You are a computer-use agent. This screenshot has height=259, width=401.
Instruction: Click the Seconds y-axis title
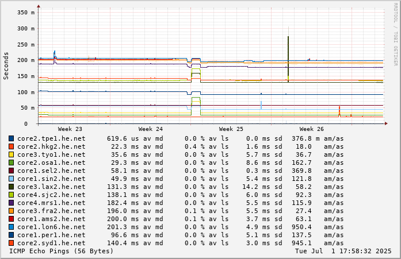pos(6,66)
